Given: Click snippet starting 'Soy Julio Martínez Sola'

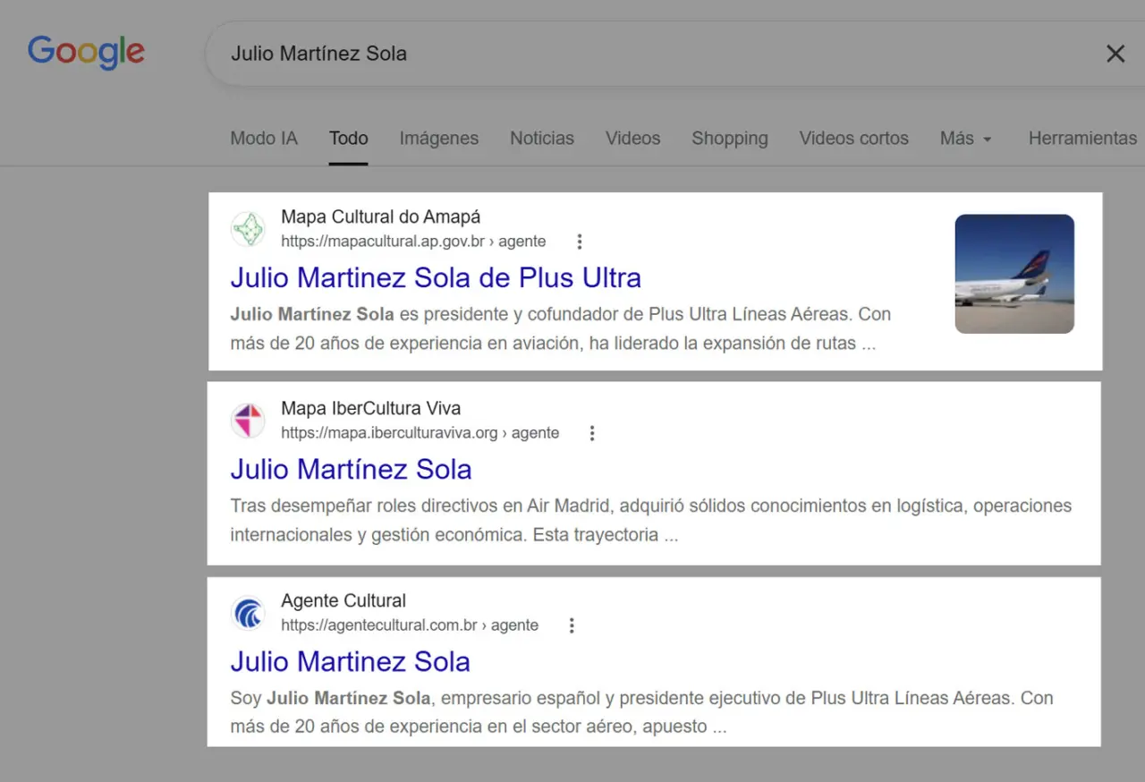Looking at the screenshot, I should (x=641, y=712).
